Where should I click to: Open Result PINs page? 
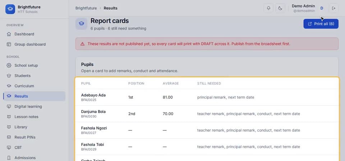click(x=34, y=137)
